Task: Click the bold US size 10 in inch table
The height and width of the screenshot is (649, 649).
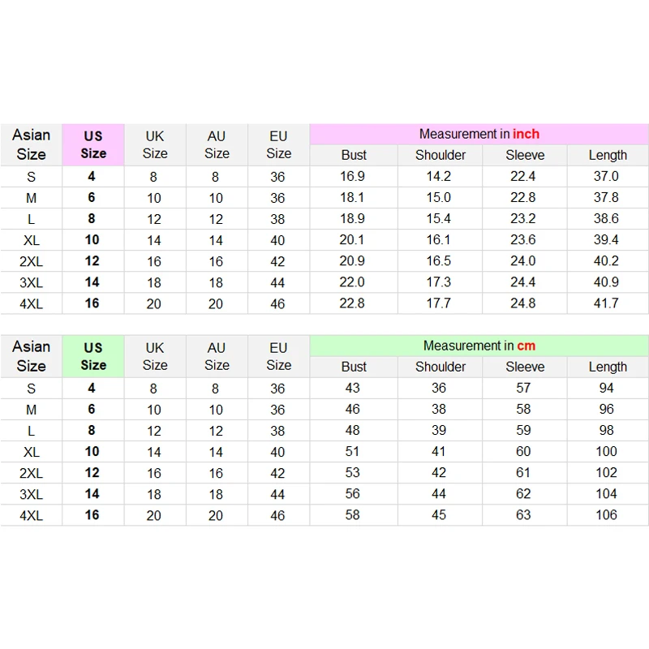Action: [x=92, y=240]
